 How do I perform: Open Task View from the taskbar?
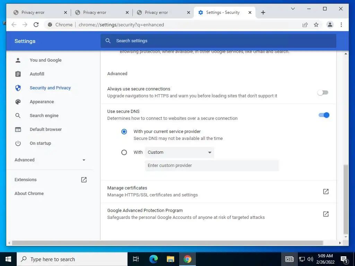click(136, 259)
